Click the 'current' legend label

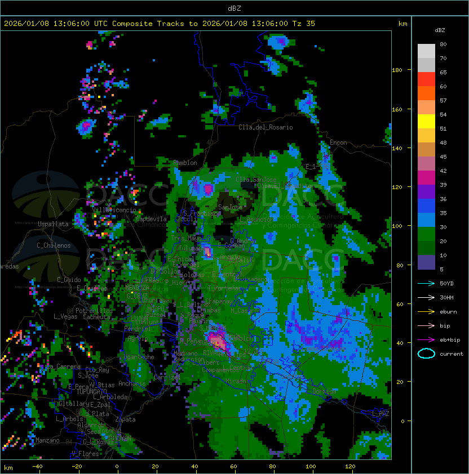coord(452,354)
